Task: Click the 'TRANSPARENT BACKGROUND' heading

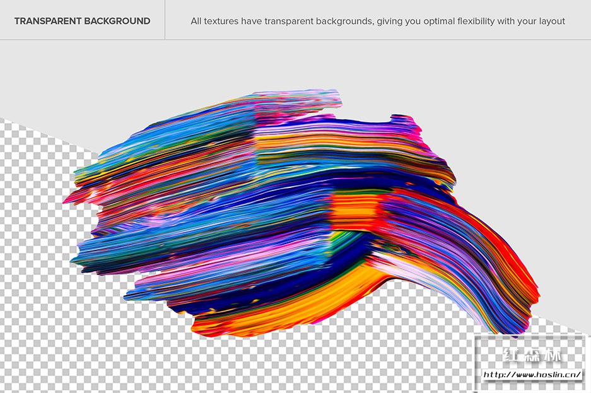Action: pos(82,21)
